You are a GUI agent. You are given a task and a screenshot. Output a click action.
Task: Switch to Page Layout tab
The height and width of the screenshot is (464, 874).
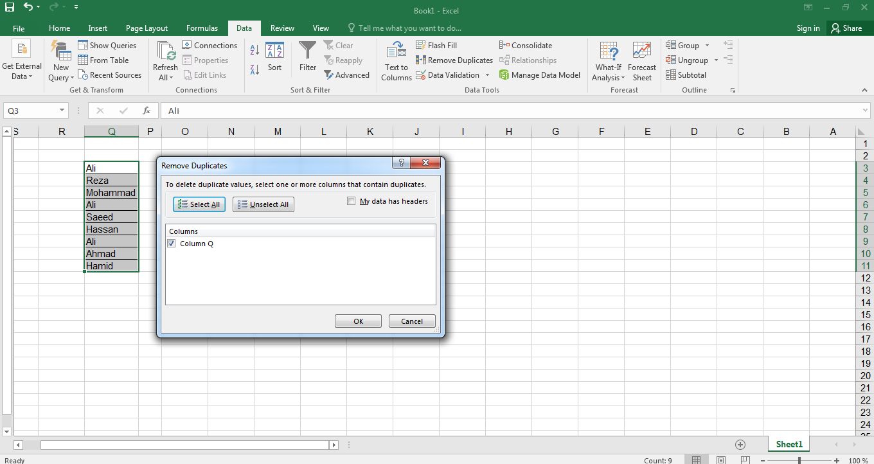coord(147,28)
